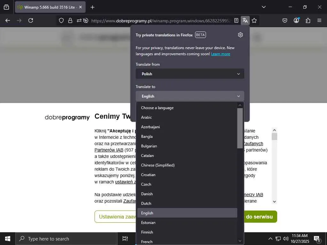327x245 pixels.
Task: Select Croatian from language list
Action: (x=187, y=175)
